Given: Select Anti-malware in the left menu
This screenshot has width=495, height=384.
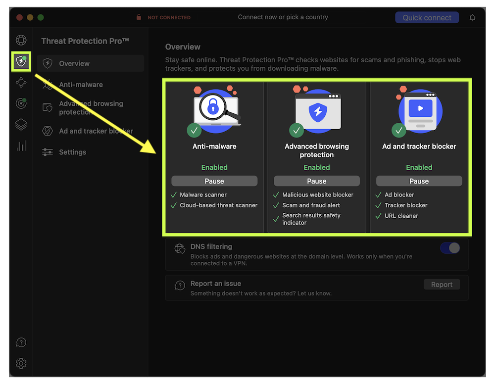Looking at the screenshot, I should pos(90,85).
